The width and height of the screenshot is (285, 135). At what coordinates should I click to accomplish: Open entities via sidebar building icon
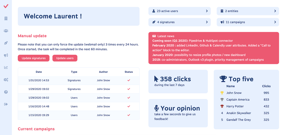tap(6, 18)
